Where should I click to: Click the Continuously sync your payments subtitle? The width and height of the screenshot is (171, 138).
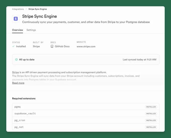click(x=86, y=22)
